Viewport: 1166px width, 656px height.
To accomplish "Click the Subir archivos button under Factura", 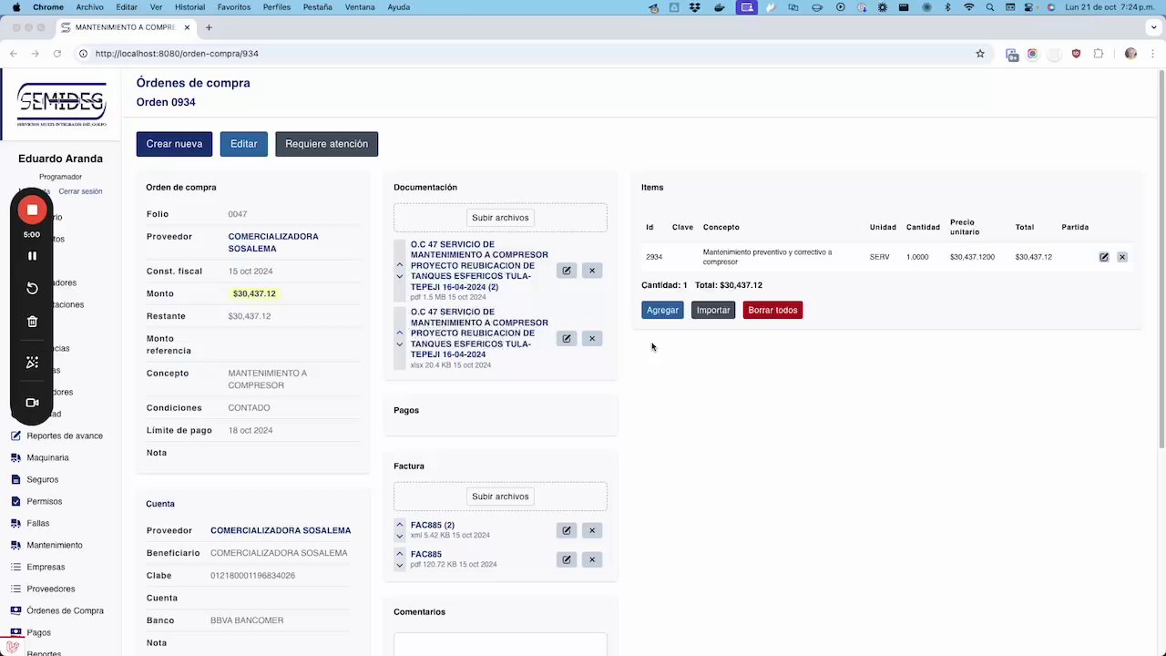I will 500,497.
